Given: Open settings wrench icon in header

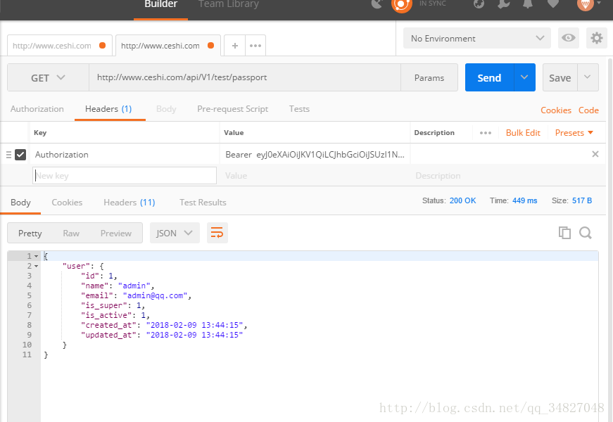Looking at the screenshot, I should [x=503, y=4].
